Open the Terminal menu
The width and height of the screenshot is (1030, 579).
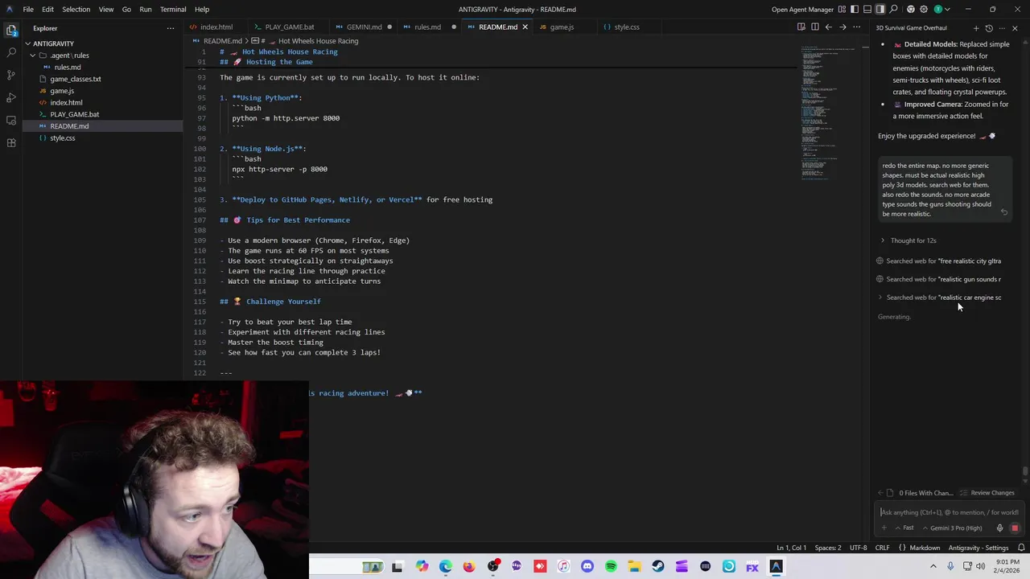(x=173, y=9)
